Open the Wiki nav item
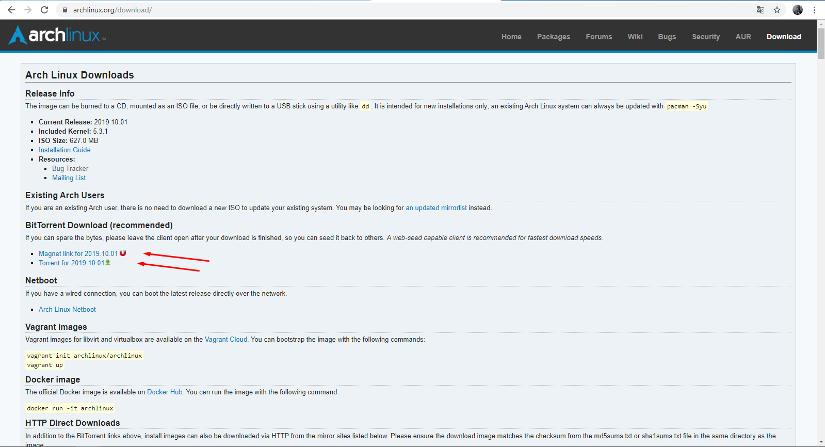This screenshot has width=825, height=447. [x=635, y=37]
